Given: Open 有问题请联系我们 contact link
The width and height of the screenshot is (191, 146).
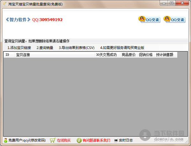Looking at the screenshot, I should [x=96, y=141].
